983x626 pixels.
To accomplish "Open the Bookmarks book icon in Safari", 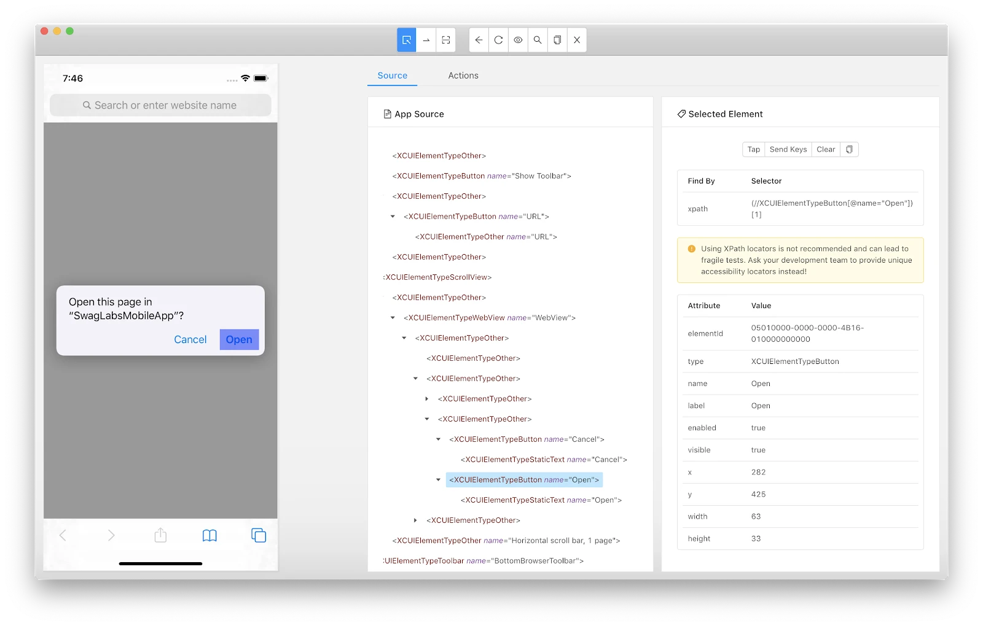I will (210, 536).
